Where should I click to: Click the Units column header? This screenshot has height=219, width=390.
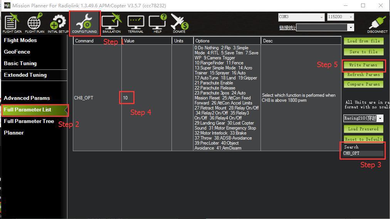pyautogui.click(x=183, y=41)
